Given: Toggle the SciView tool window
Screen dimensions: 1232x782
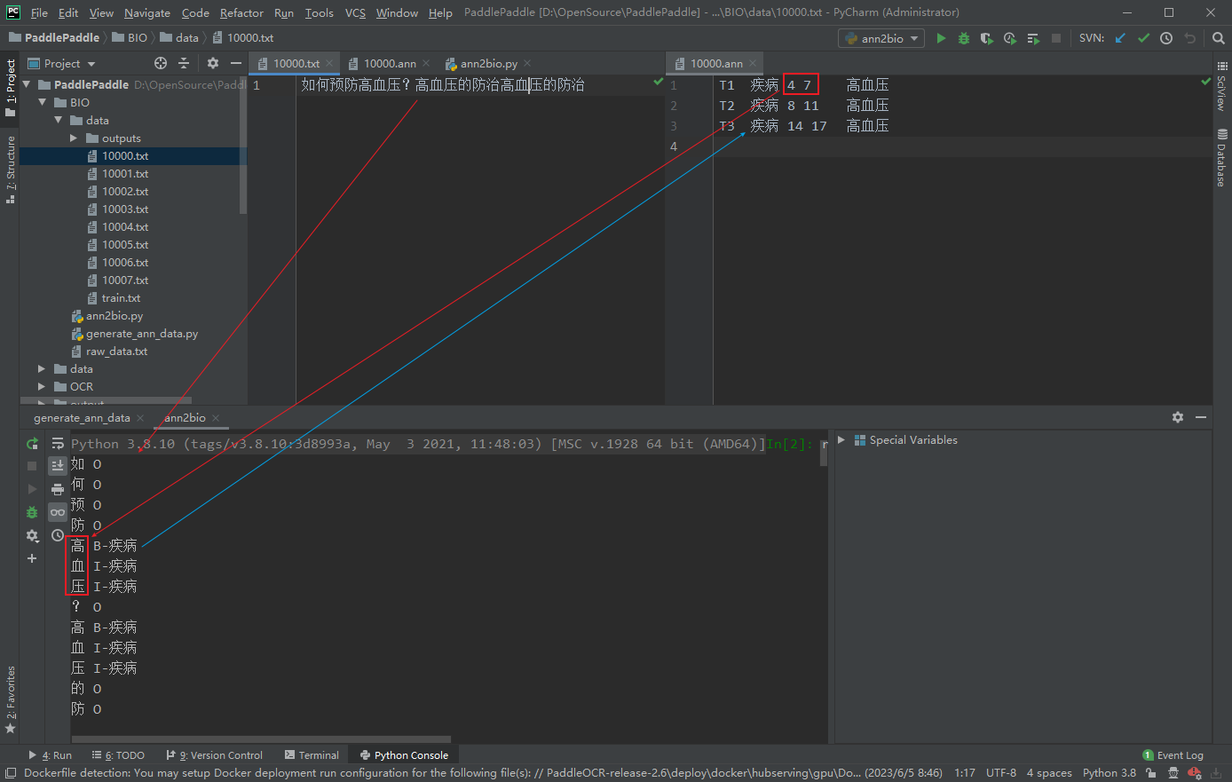Looking at the screenshot, I should pos(1222,87).
